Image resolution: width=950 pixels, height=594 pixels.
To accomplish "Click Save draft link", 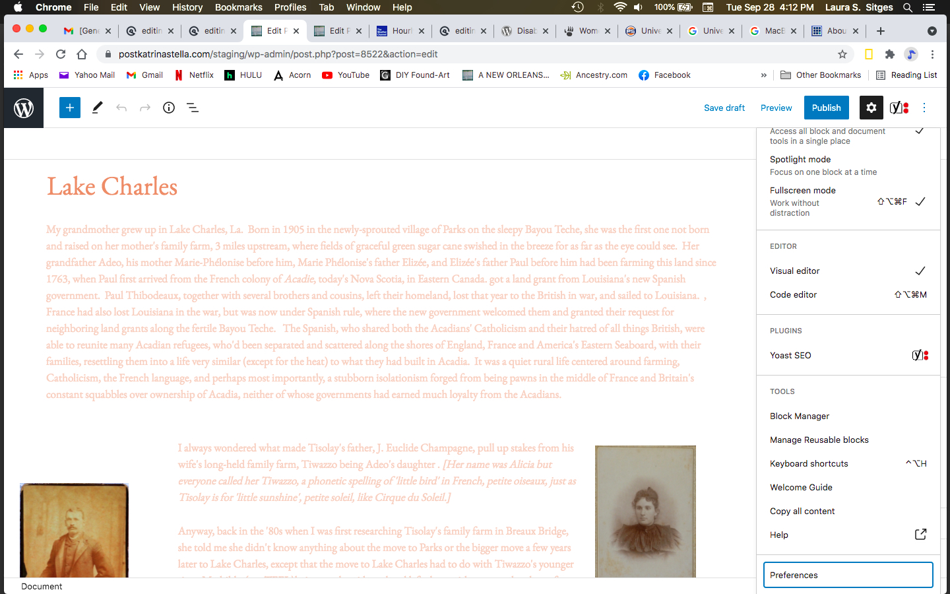I will click(724, 108).
